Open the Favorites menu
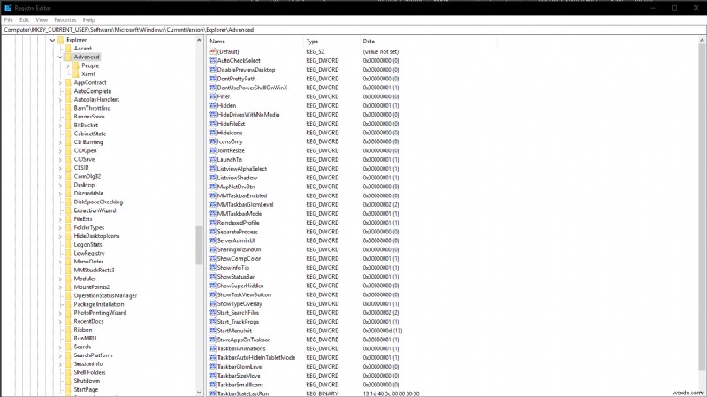This screenshot has width=707, height=397. tap(65, 19)
